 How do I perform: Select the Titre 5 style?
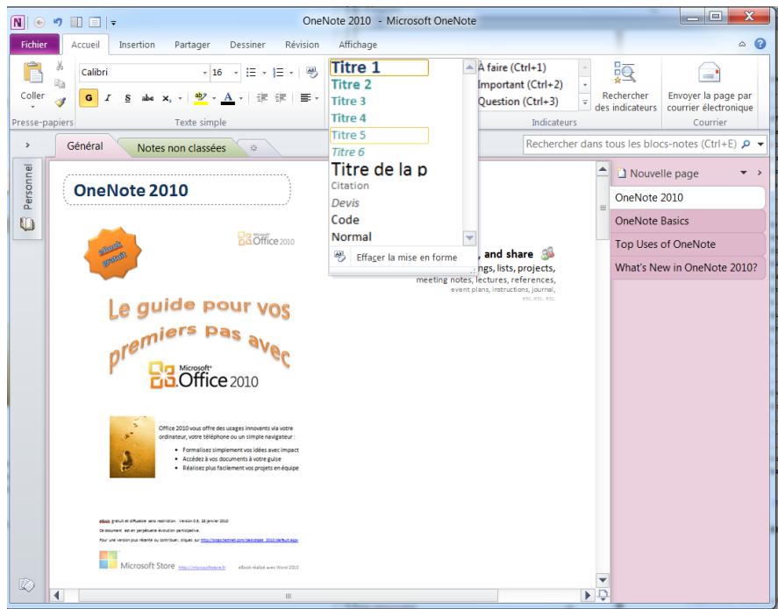click(379, 135)
